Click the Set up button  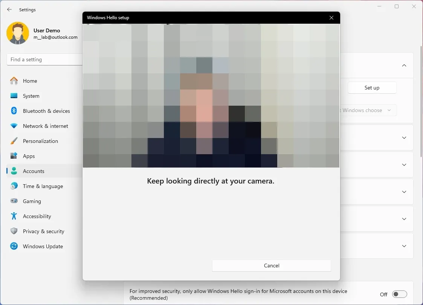[372, 87]
